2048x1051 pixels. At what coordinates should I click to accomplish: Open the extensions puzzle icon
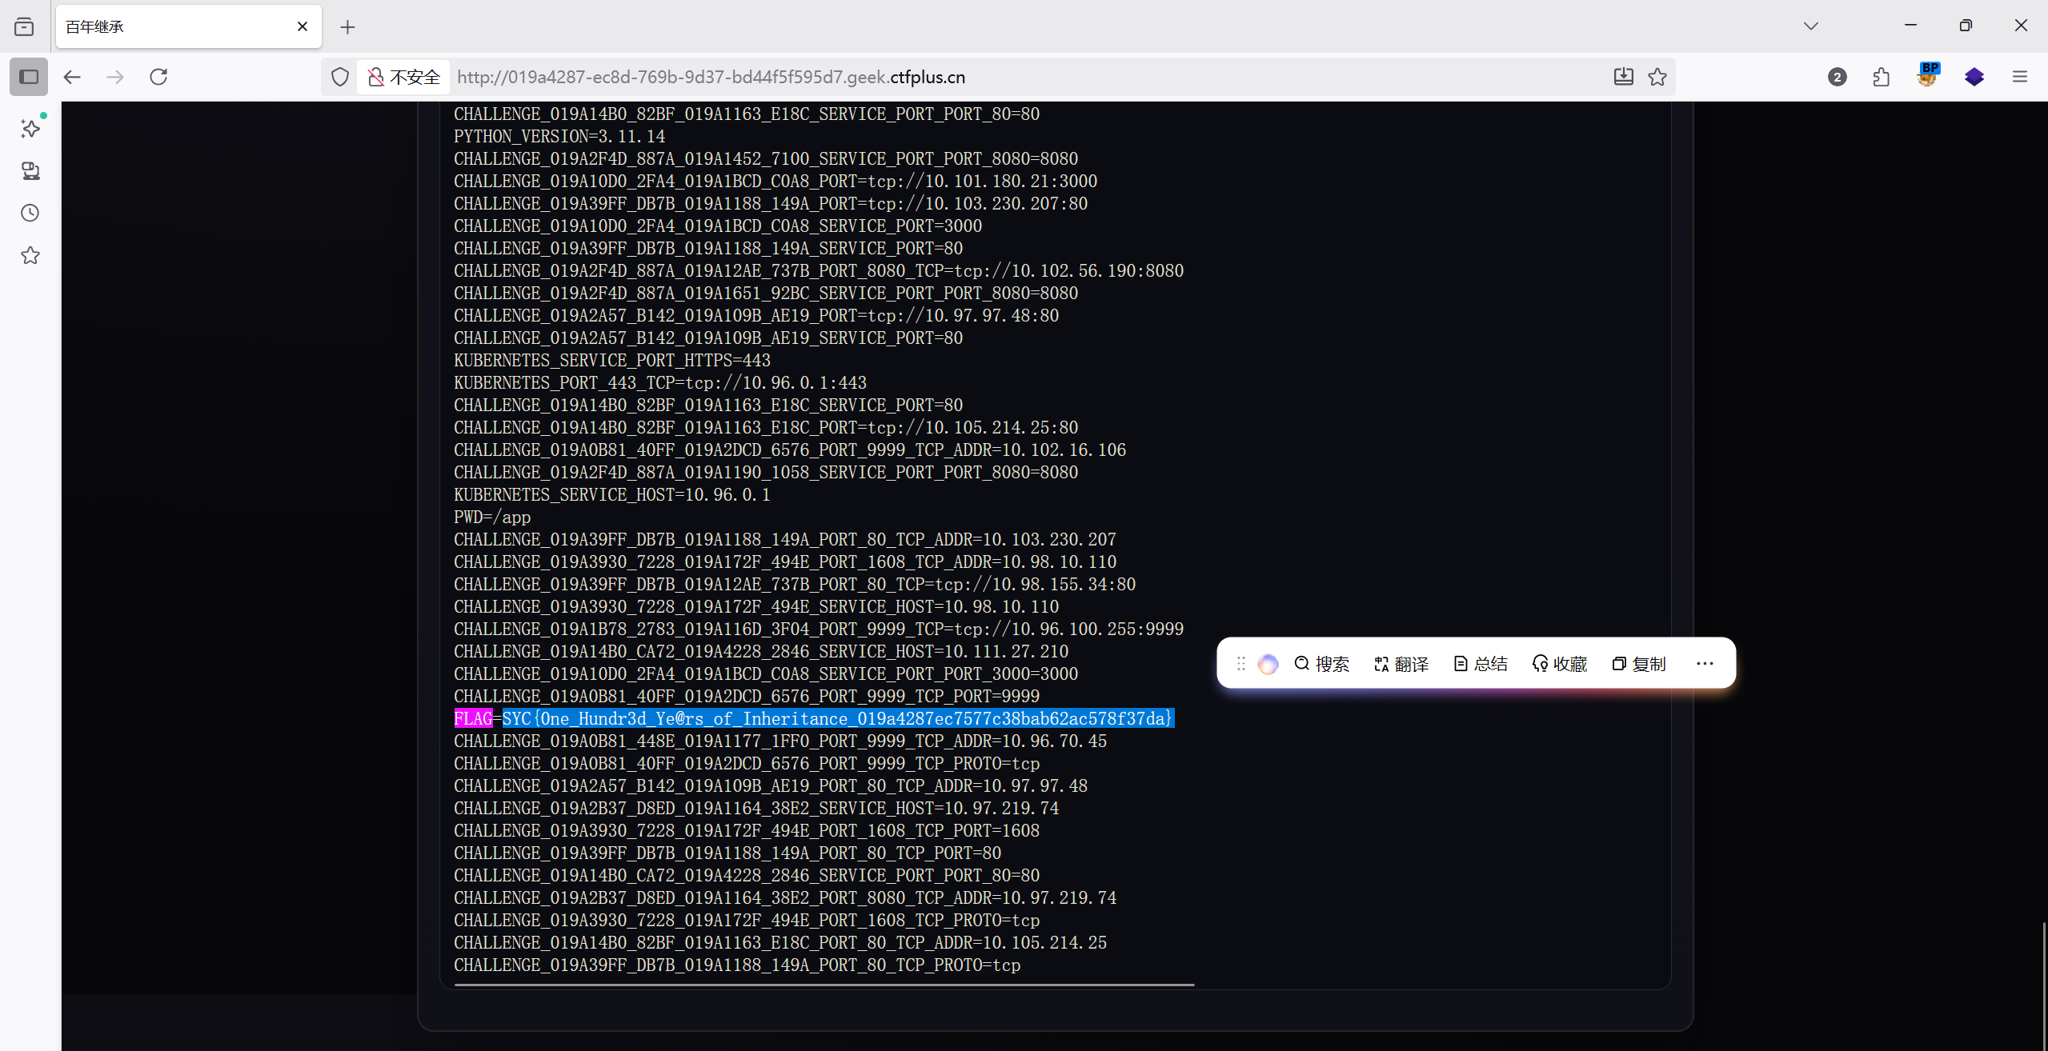coord(1882,77)
